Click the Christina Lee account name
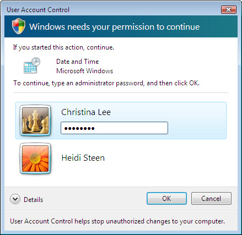The width and height of the screenshot is (242, 235). coord(86,112)
